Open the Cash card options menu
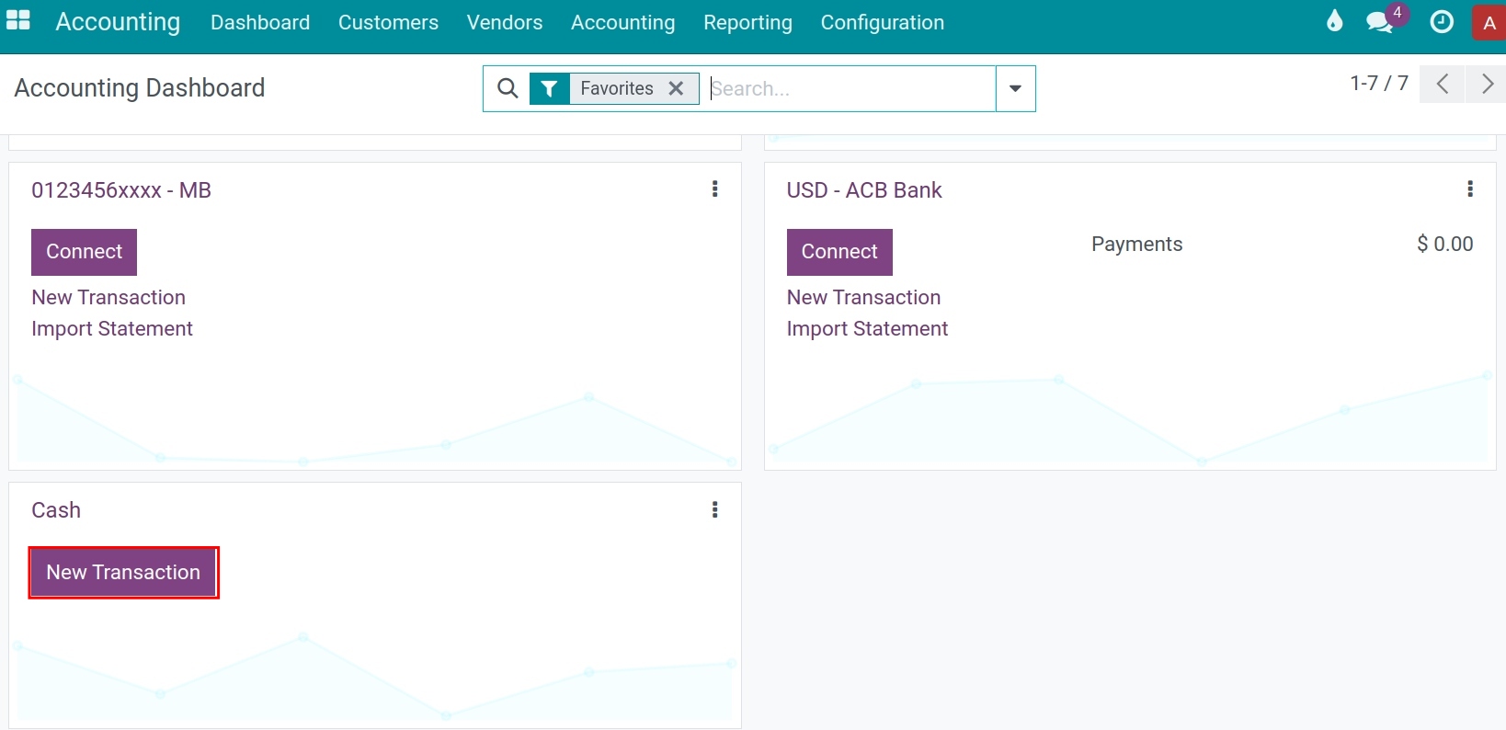This screenshot has width=1506, height=730. [x=714, y=510]
